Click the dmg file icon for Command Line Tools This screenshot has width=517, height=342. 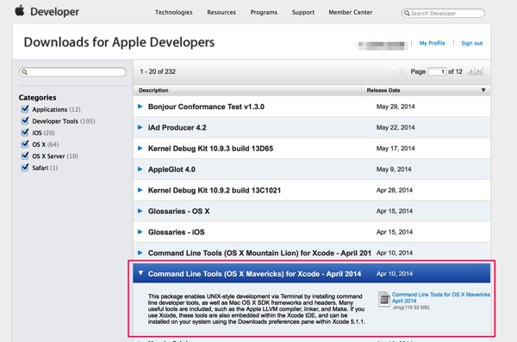[383, 299]
